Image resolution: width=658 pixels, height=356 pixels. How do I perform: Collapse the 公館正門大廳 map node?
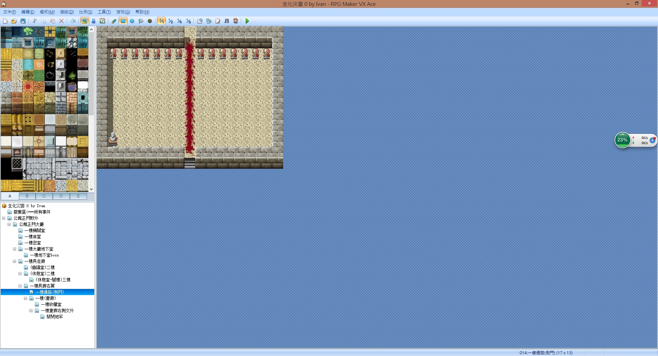click(9, 224)
